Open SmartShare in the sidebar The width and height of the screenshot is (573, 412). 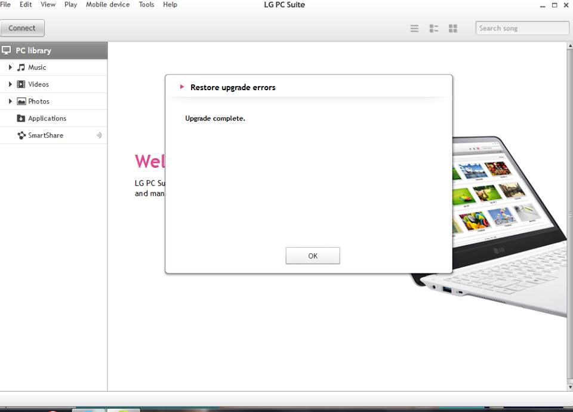coord(54,136)
